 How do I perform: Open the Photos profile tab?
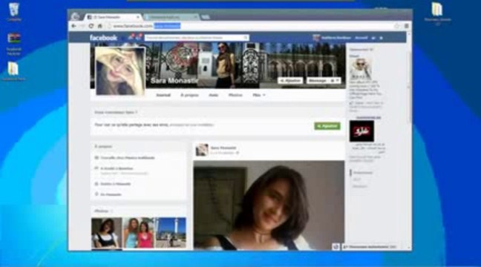click(x=235, y=95)
